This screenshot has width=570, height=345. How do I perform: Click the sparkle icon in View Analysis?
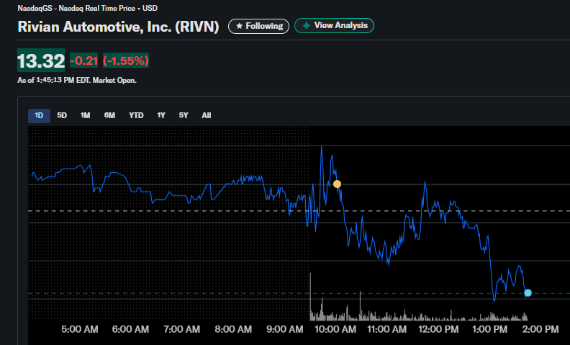(307, 25)
